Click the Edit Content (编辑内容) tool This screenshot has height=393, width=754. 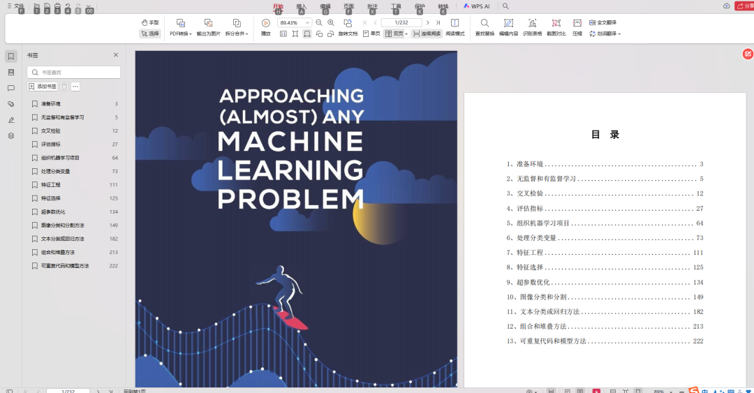pos(508,27)
